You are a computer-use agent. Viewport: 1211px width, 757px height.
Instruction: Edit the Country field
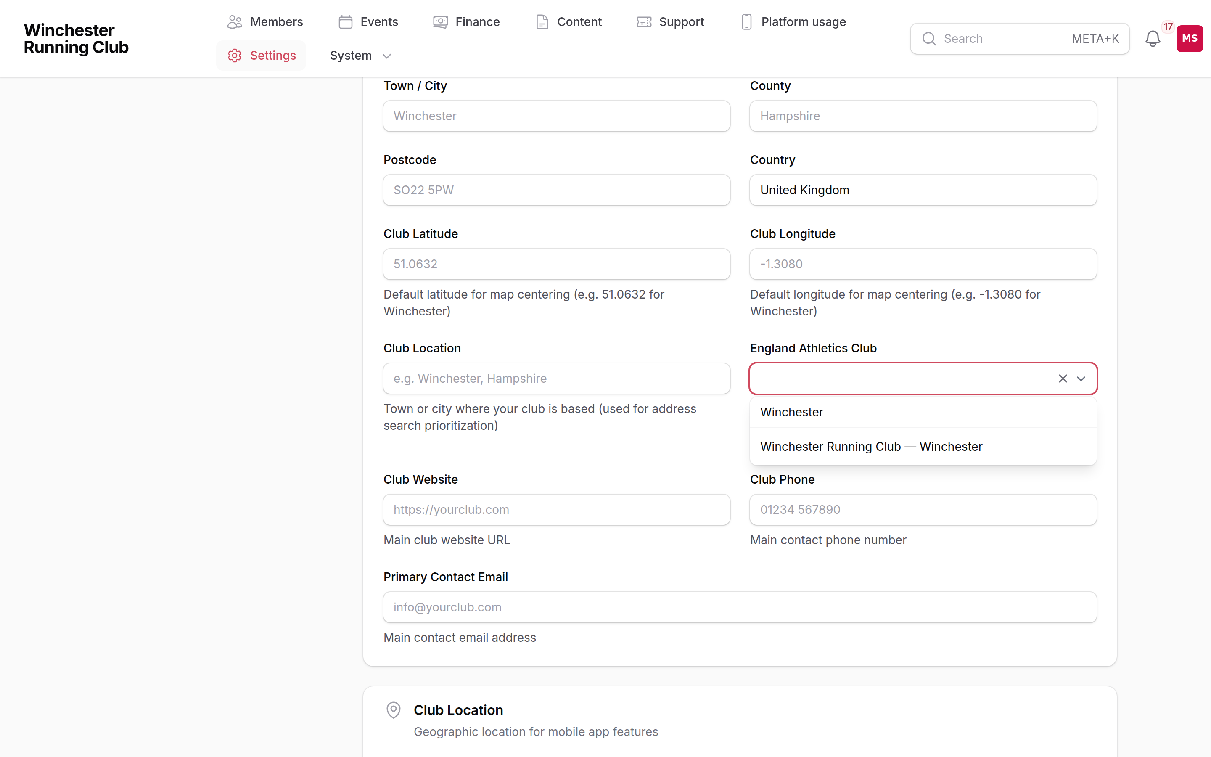[923, 190]
